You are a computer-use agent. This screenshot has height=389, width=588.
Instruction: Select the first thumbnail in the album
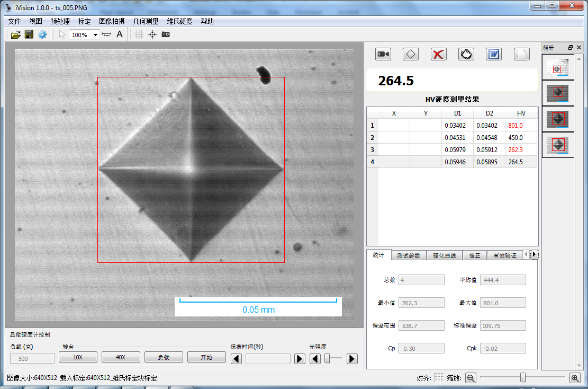[x=558, y=67]
